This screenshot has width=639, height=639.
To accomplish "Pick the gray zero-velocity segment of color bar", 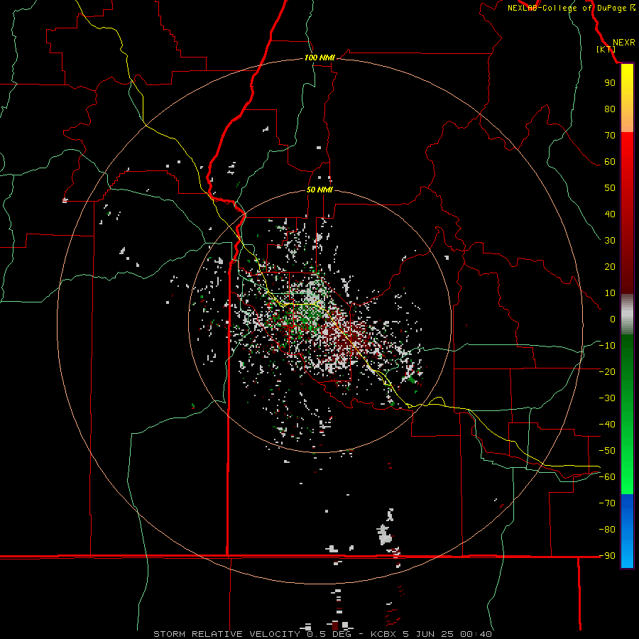I will coord(627,315).
